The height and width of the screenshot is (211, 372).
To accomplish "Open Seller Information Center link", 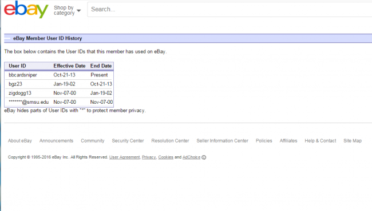I will tap(222, 141).
